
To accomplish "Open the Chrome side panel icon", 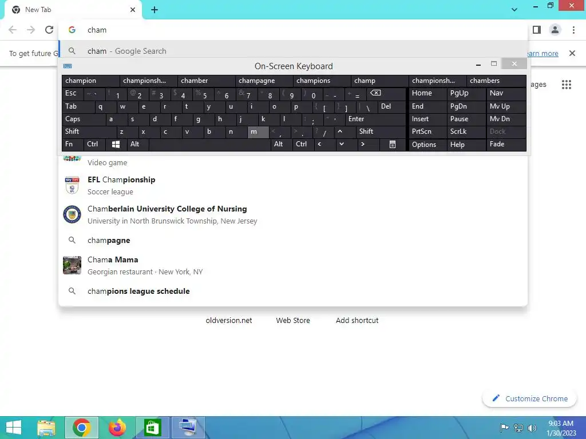I will [537, 30].
